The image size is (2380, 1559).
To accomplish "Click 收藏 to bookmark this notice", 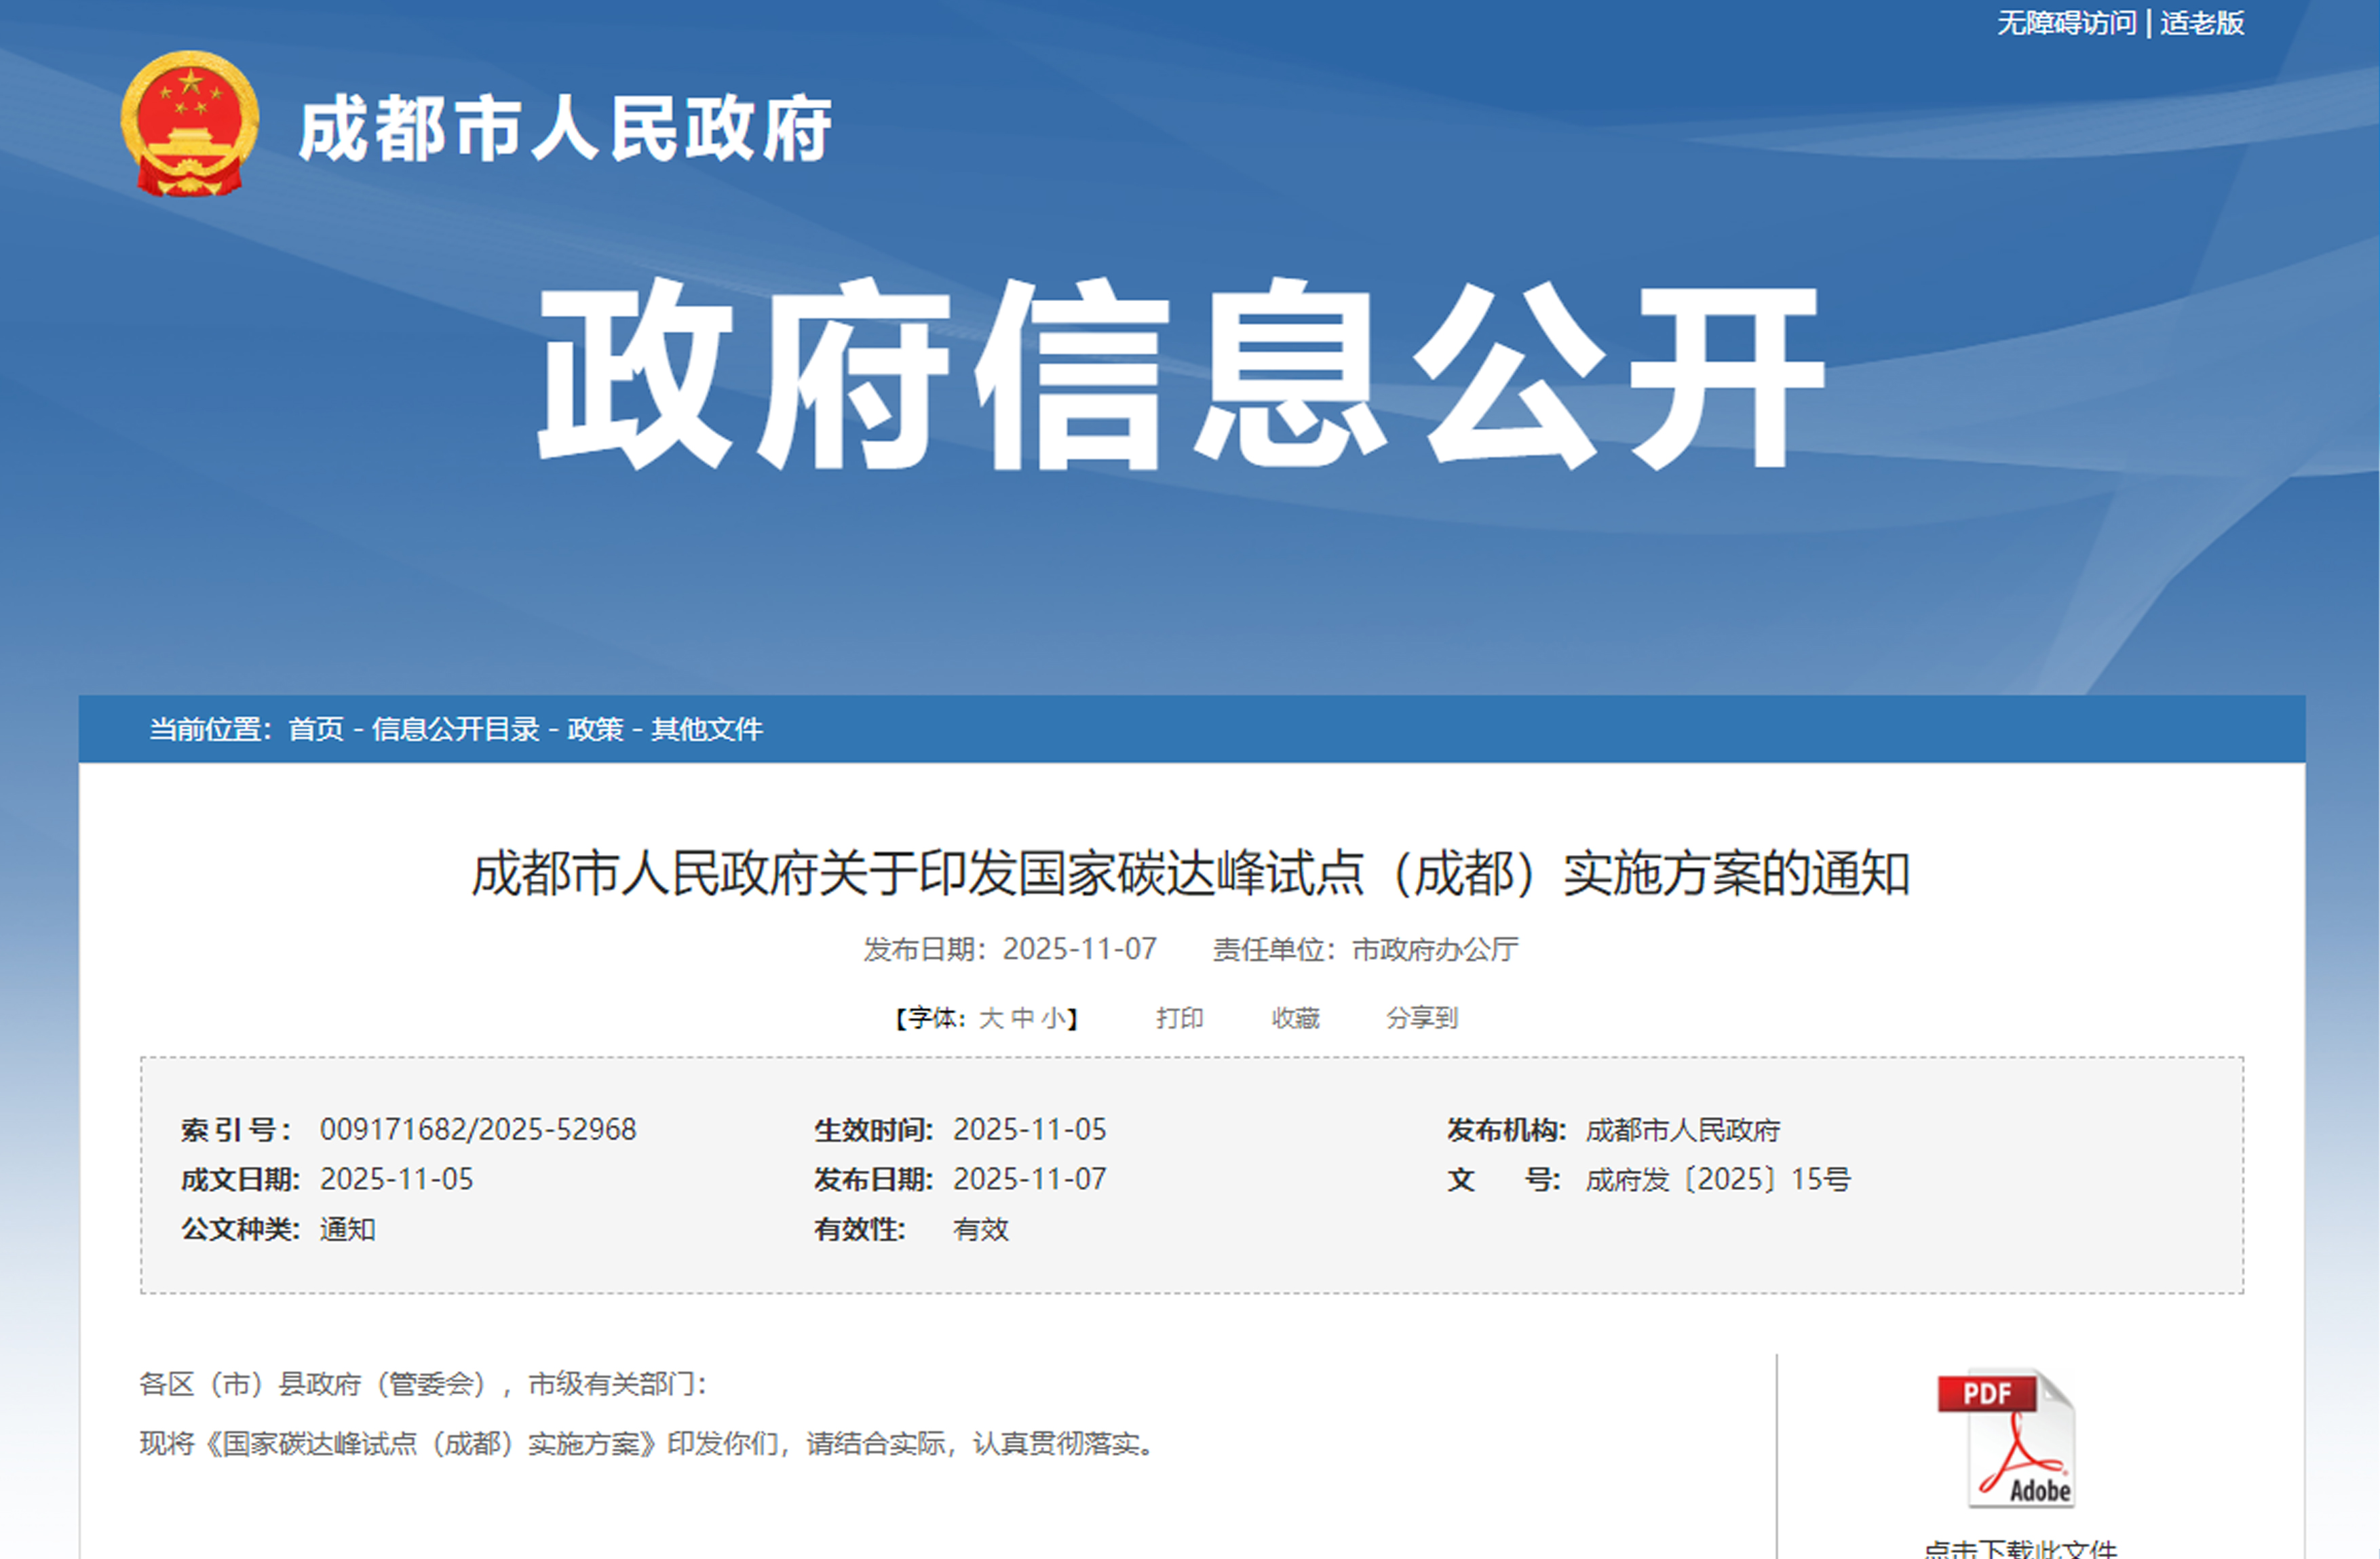I will (x=1296, y=1019).
